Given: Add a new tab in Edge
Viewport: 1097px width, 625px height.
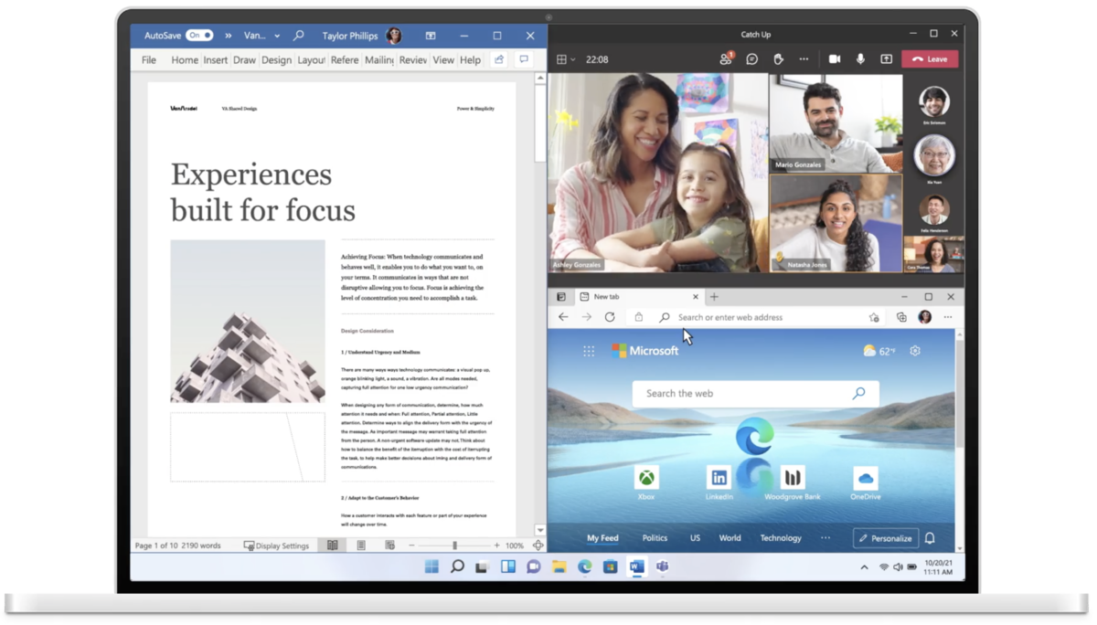Looking at the screenshot, I should pos(715,297).
